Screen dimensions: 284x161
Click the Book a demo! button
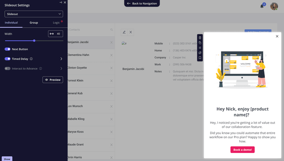242,150
